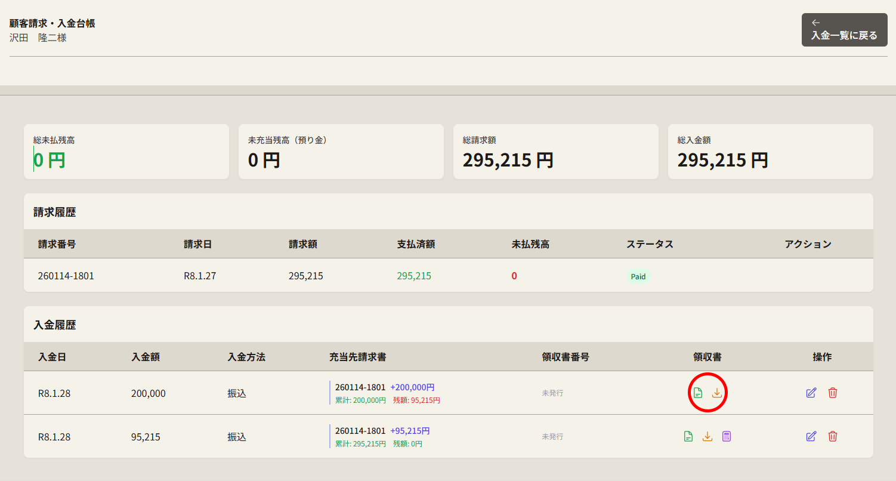Click the 入金日 column header
This screenshot has height=481, width=896.
(x=52, y=357)
